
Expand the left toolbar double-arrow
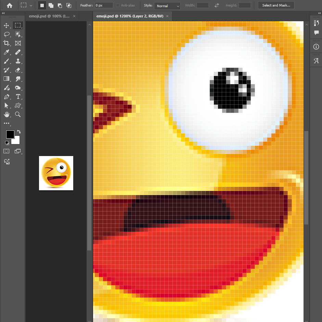[x=3, y=13]
